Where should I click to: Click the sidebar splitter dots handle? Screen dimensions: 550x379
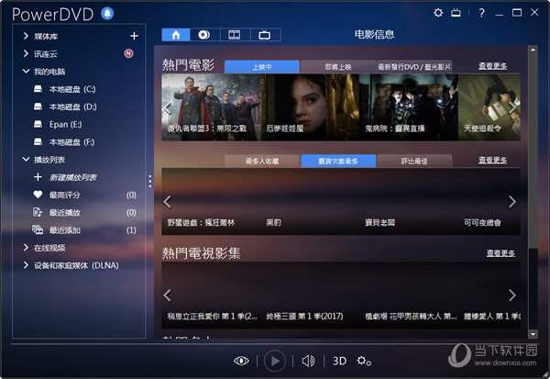(150, 182)
